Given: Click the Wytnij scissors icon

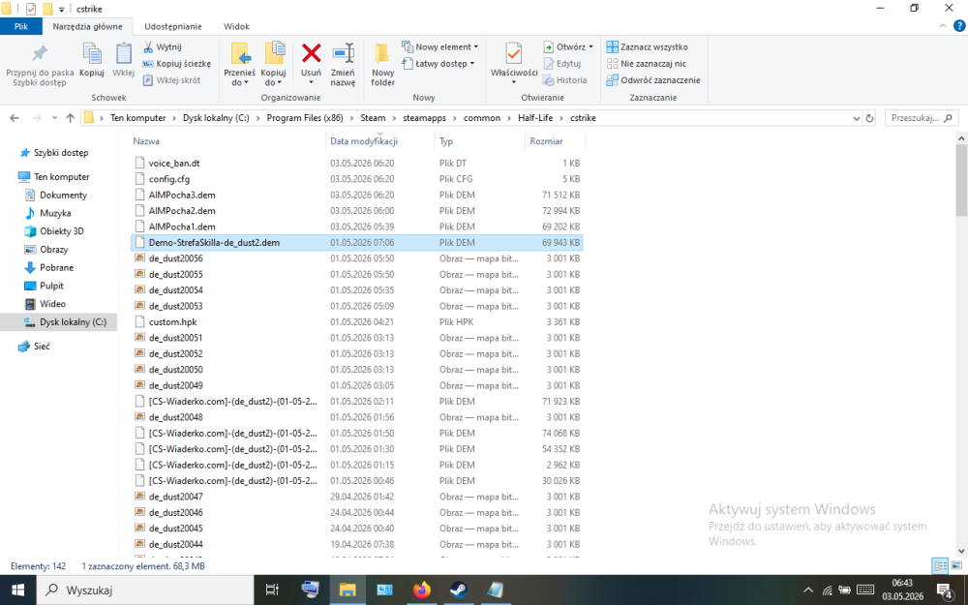Looking at the screenshot, I should click(x=148, y=46).
